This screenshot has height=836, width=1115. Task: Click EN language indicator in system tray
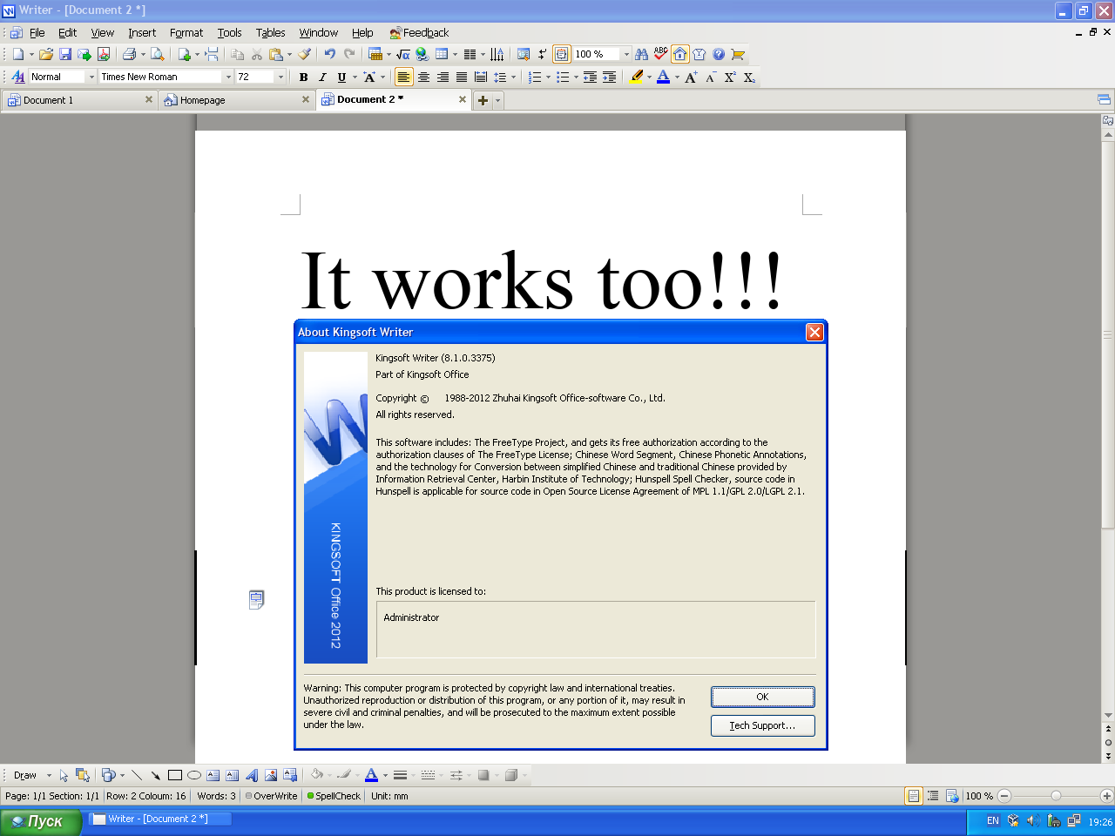tap(992, 820)
